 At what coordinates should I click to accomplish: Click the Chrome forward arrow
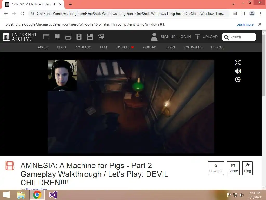[14, 14]
